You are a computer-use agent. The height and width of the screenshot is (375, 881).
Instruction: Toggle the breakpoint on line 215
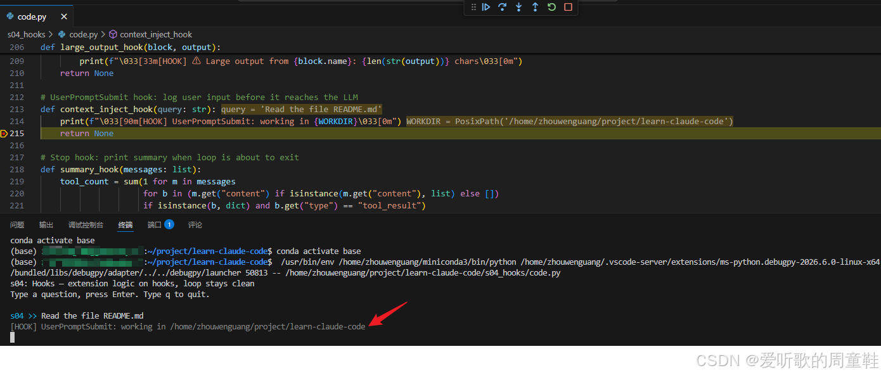click(x=4, y=134)
